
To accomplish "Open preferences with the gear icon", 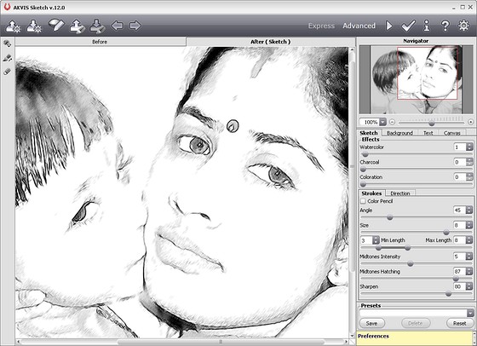I will (463, 26).
